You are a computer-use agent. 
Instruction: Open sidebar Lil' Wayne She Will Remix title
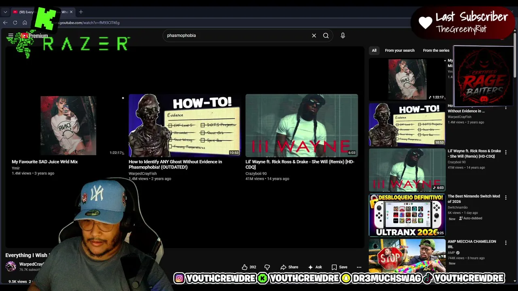click(474, 154)
